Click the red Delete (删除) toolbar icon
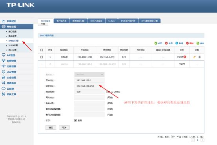Image resolution: width=217 pixels, height=145 pixels. pyautogui.click(x=187, y=43)
